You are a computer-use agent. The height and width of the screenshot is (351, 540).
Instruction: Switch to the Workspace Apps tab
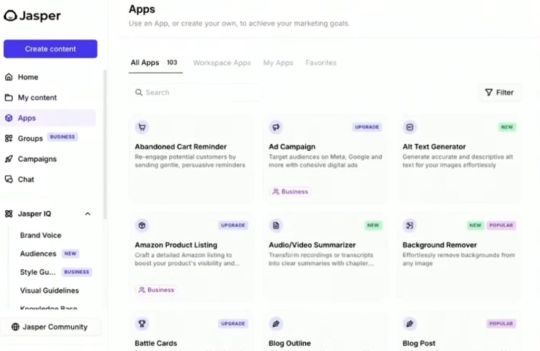222,63
